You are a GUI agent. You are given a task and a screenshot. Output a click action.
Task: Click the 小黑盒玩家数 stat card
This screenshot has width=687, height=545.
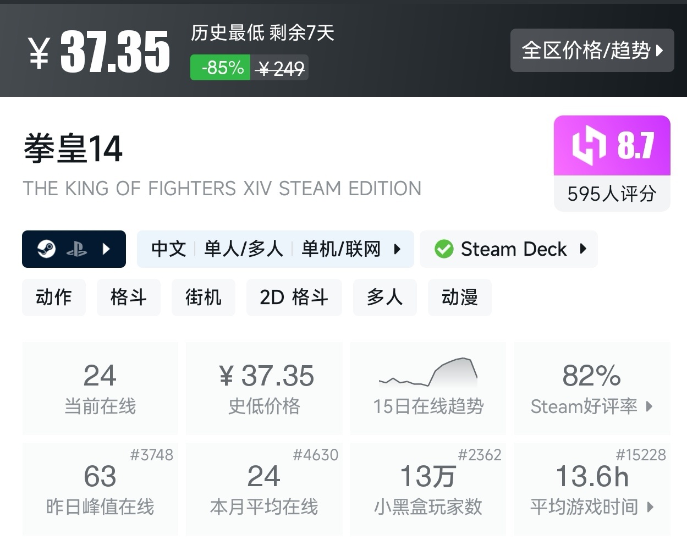pyautogui.click(x=428, y=489)
